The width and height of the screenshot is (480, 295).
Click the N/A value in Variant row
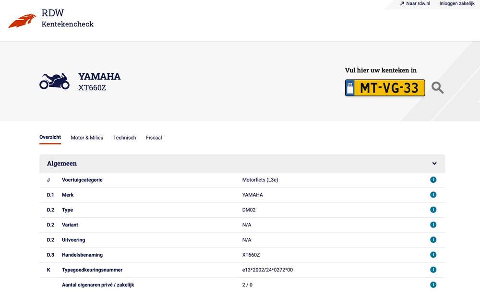click(247, 225)
